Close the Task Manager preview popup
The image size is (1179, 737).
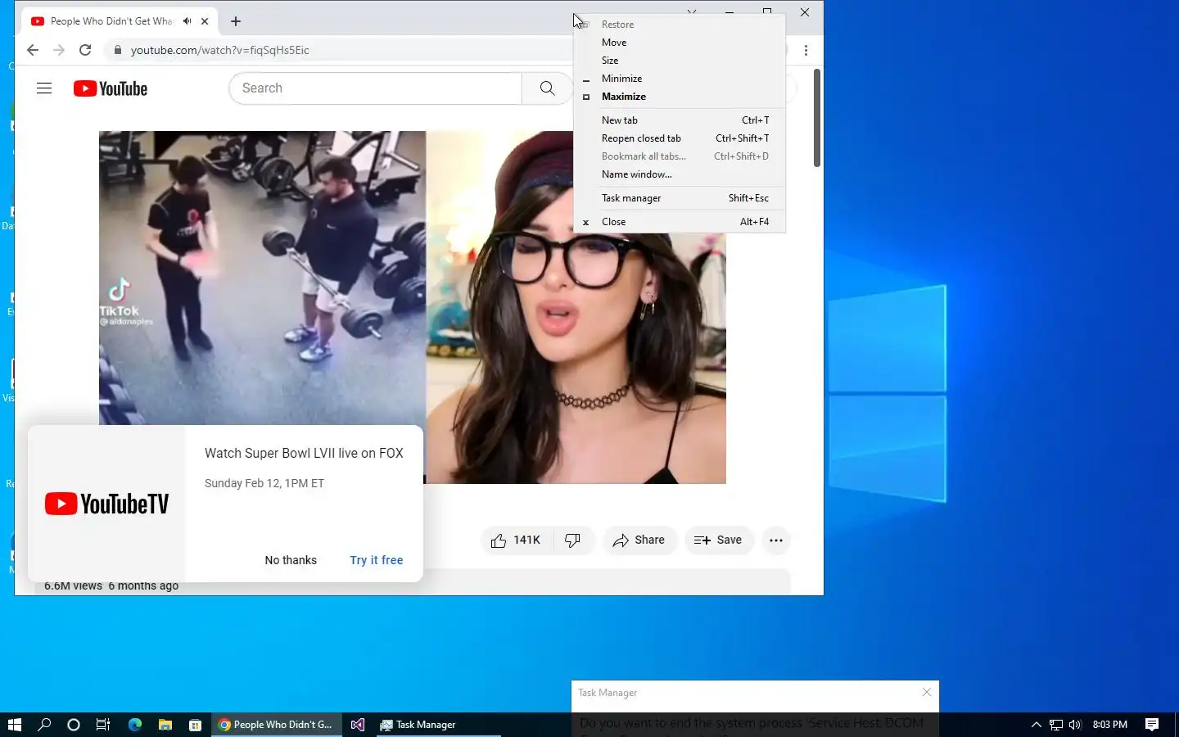pyautogui.click(x=927, y=693)
